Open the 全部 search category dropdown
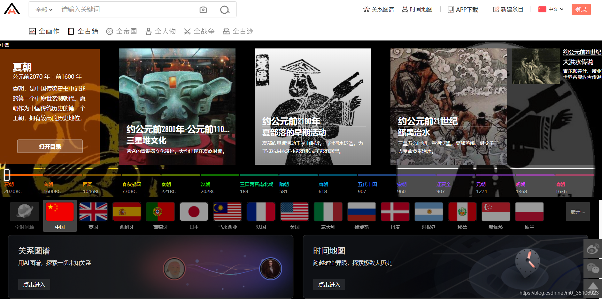This screenshot has height=299, width=602. 44,10
